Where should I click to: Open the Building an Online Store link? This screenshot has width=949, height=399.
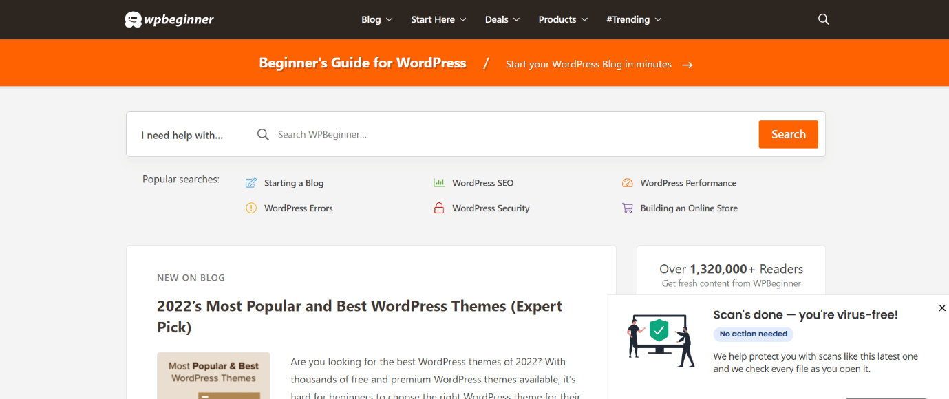pyautogui.click(x=689, y=208)
